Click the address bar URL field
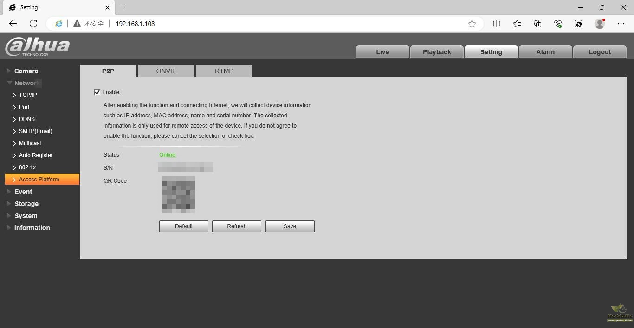This screenshot has height=328, width=634. pyautogui.click(x=278, y=24)
